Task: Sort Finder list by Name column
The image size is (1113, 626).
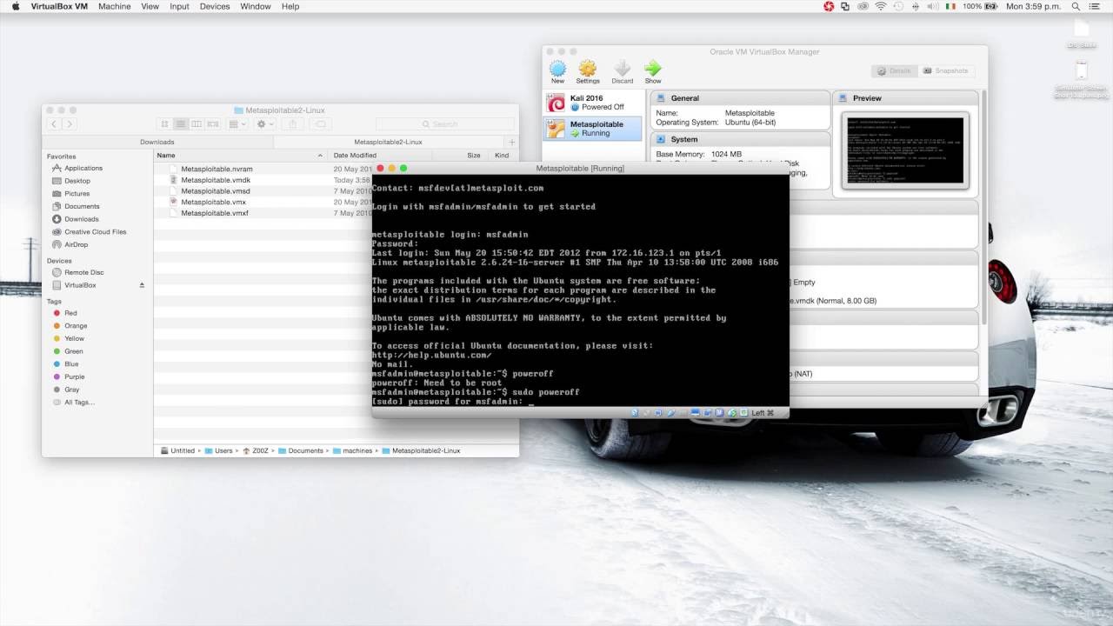Action: tap(241, 156)
